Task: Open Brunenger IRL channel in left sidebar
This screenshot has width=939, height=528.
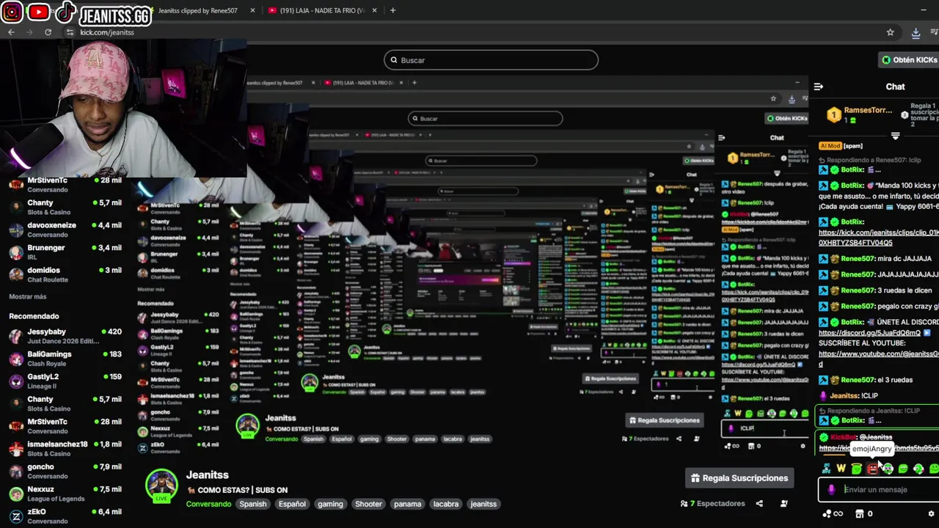Action: pyautogui.click(x=66, y=252)
